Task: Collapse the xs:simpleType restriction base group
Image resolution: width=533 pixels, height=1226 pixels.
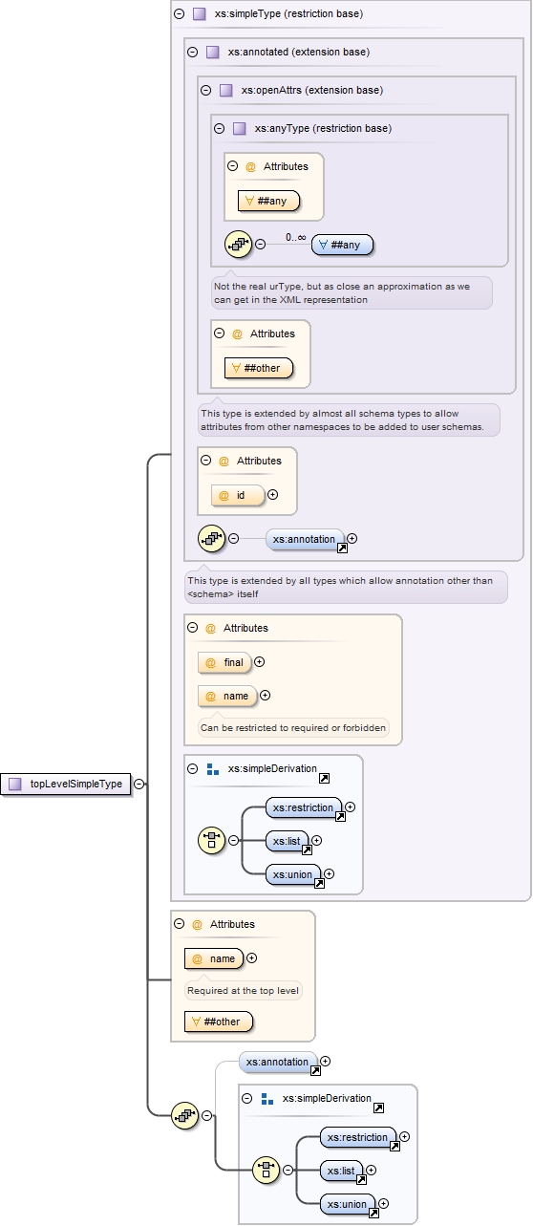Action: point(180,14)
